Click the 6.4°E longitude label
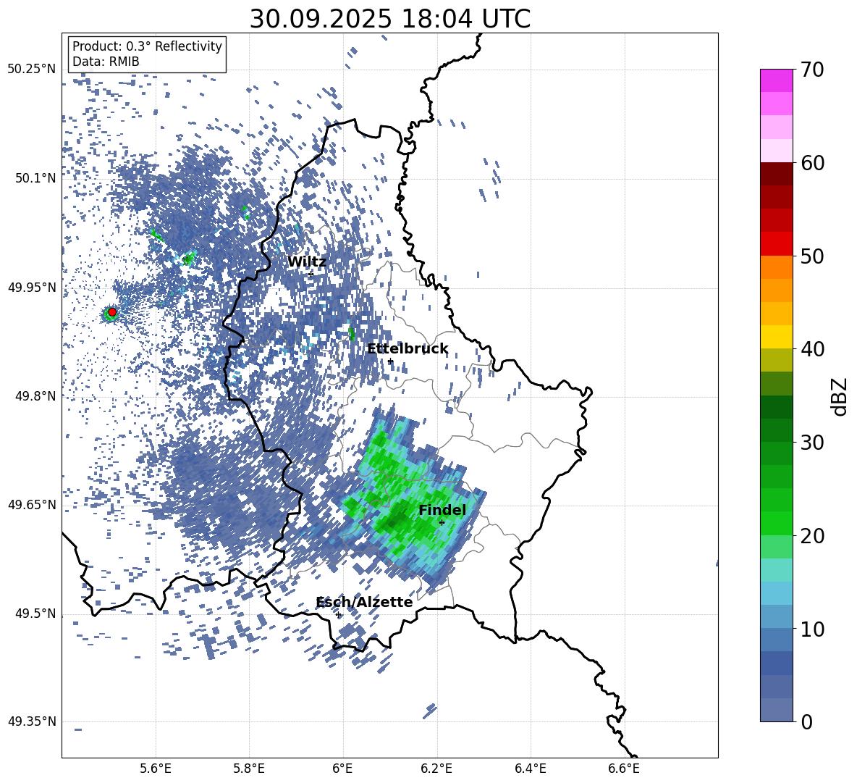This screenshot has height=783, width=857. [x=530, y=769]
